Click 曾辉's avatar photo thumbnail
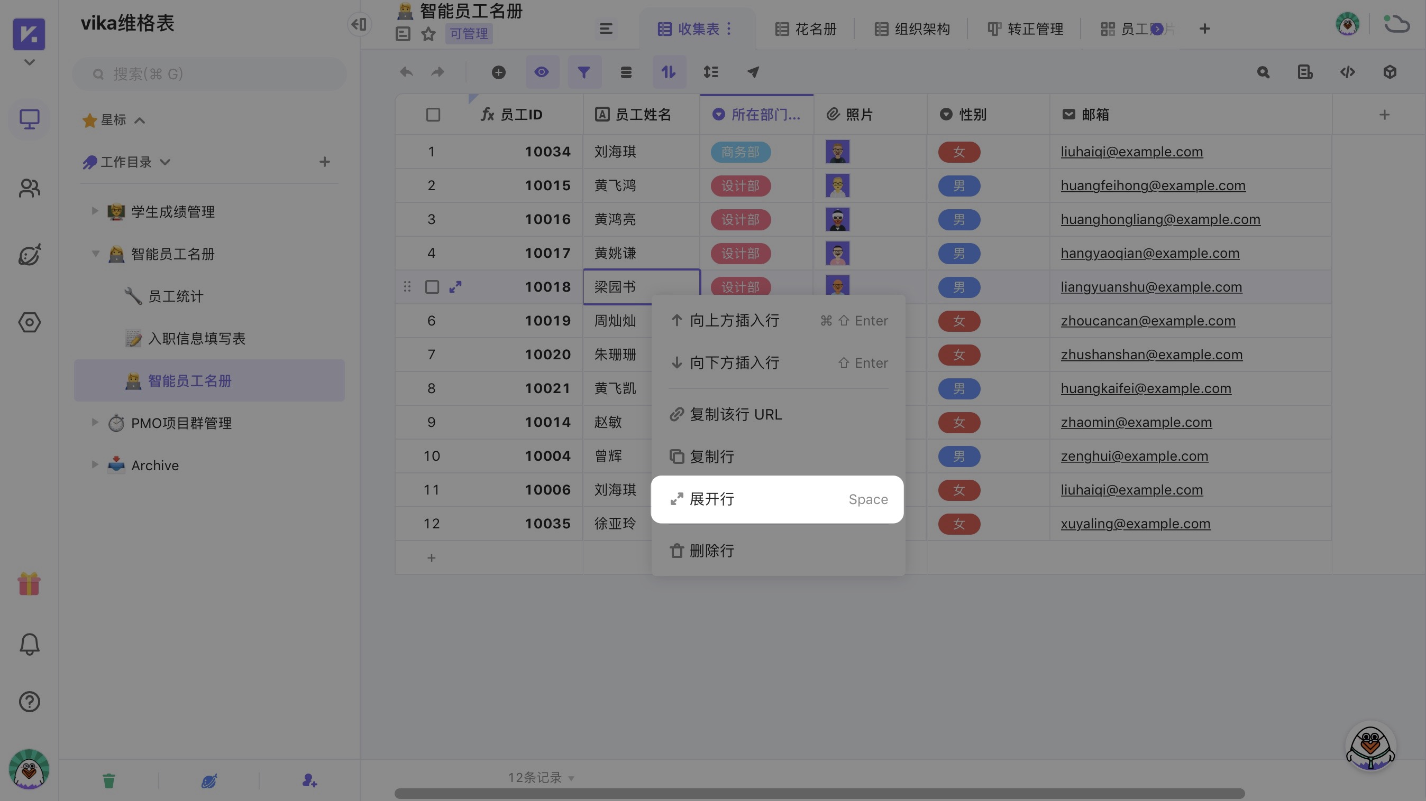 [x=837, y=455]
